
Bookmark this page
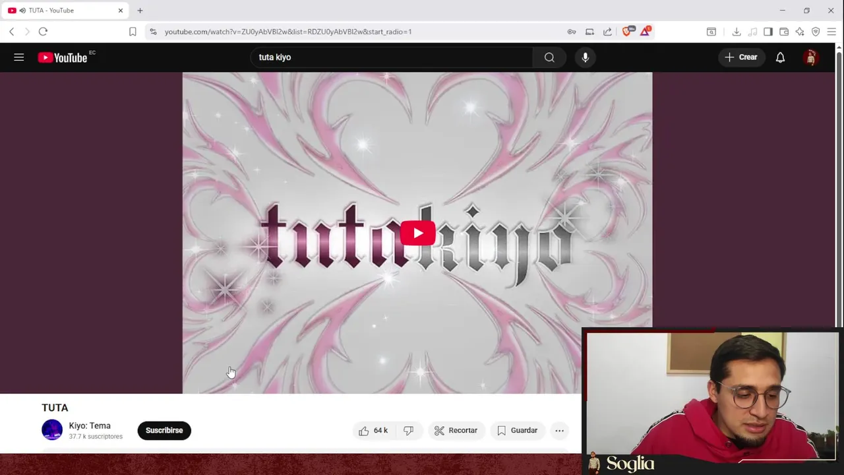133,32
